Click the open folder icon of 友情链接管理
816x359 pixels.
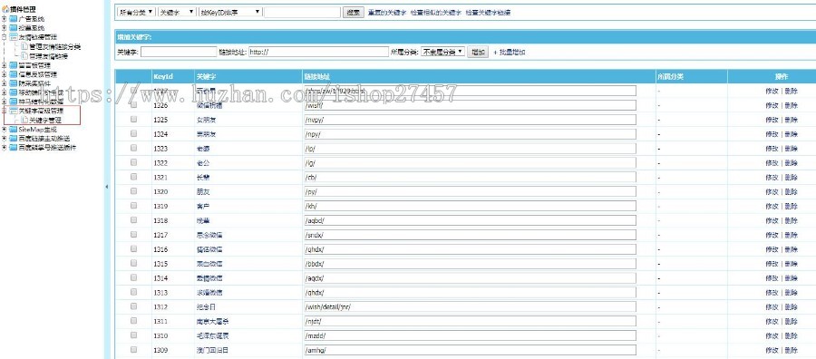[13, 37]
